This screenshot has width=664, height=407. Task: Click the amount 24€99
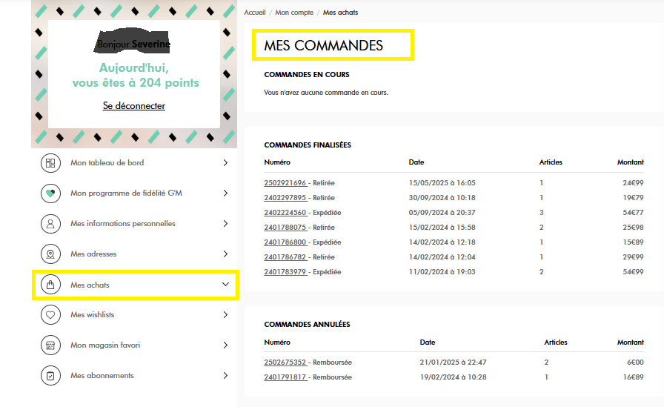pyautogui.click(x=633, y=183)
